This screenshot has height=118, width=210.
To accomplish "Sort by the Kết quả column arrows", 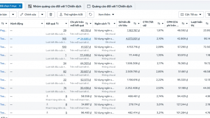I will click(x=57, y=23).
